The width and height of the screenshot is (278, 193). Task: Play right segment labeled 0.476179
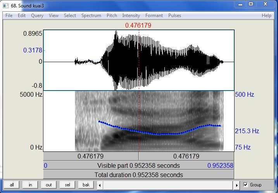tap(186, 156)
